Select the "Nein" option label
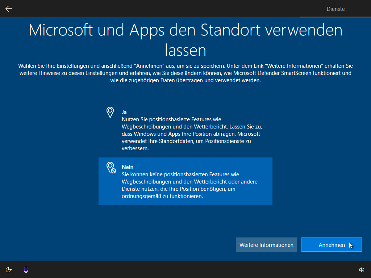This screenshot has height=278, width=371. [127, 167]
